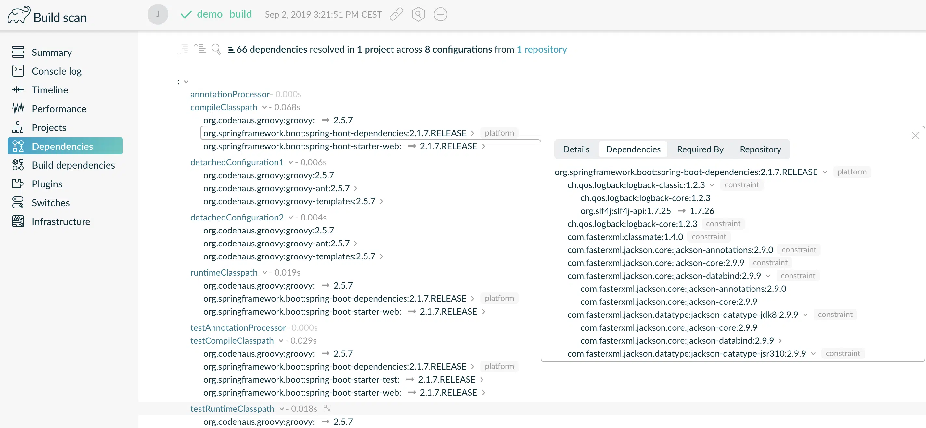The image size is (926, 428).
Task: Collapse the detachedConfiguration2 chevron
Action: point(290,218)
